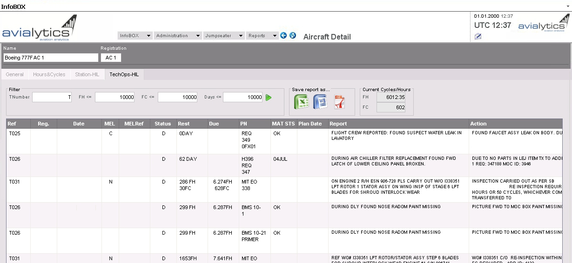
Task: Run the filter with green play icon
Action: click(269, 98)
